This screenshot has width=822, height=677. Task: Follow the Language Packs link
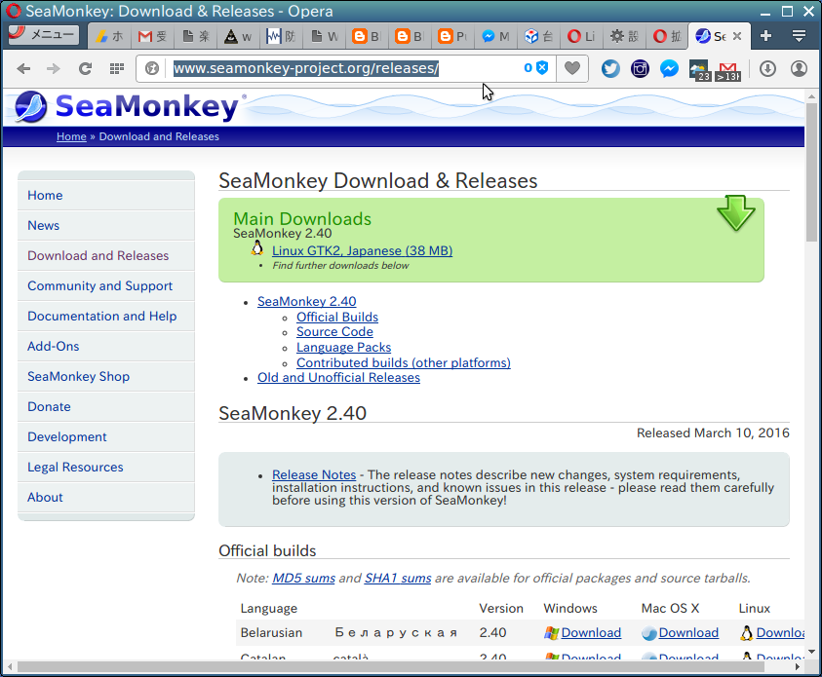pos(343,348)
